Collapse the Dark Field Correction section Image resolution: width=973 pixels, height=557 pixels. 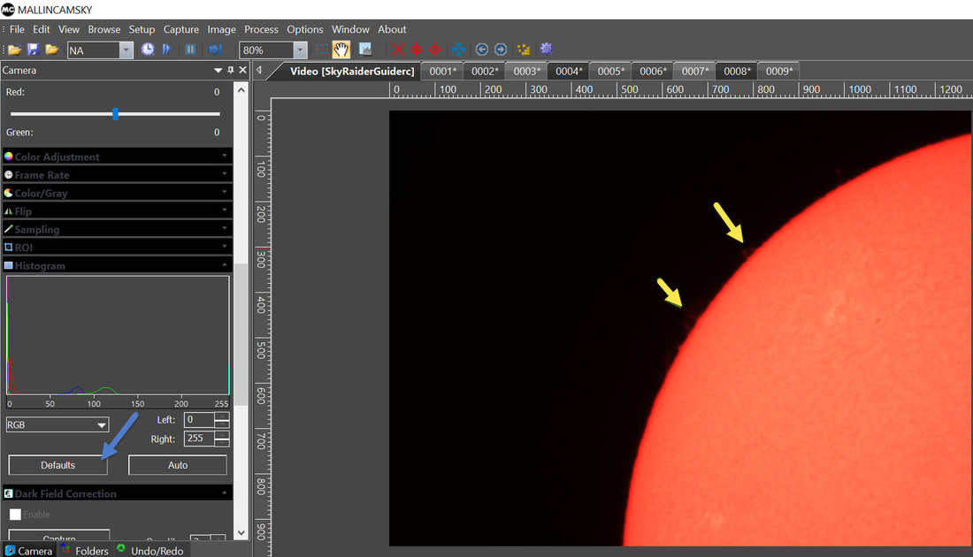118,493
